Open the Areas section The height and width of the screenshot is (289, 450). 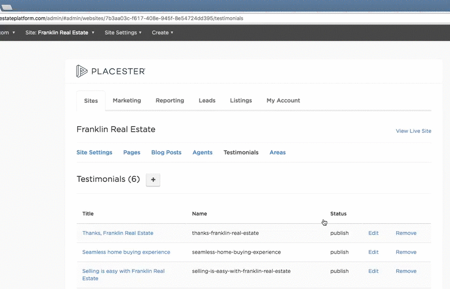click(x=277, y=152)
